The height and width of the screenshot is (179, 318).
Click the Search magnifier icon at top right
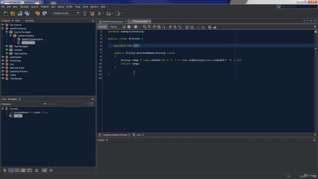click(279, 6)
